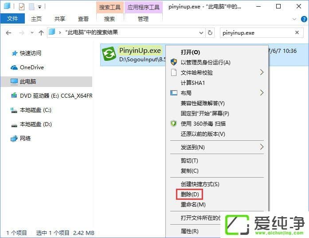This screenshot has height=238, width=309.
Task: Switch to the 共享 ribbon tab
Action: (x=60, y=19)
